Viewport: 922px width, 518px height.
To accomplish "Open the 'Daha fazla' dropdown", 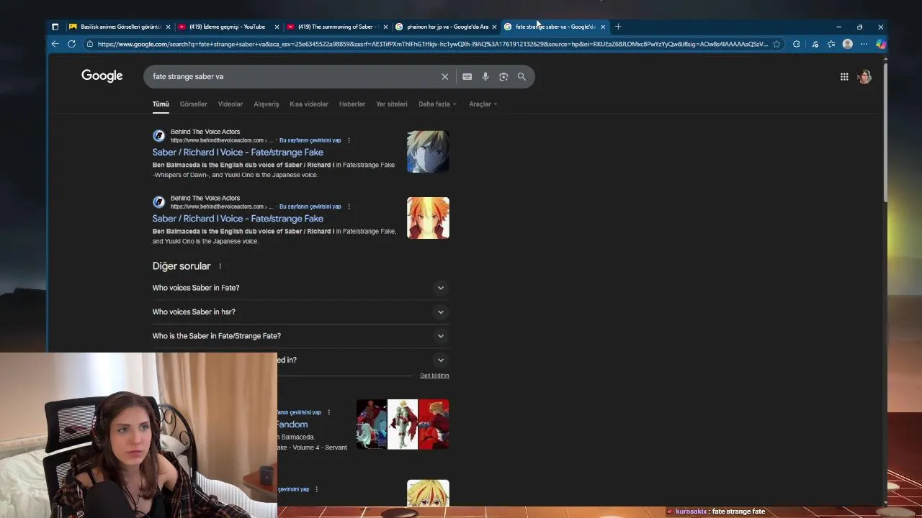I will pos(437,104).
